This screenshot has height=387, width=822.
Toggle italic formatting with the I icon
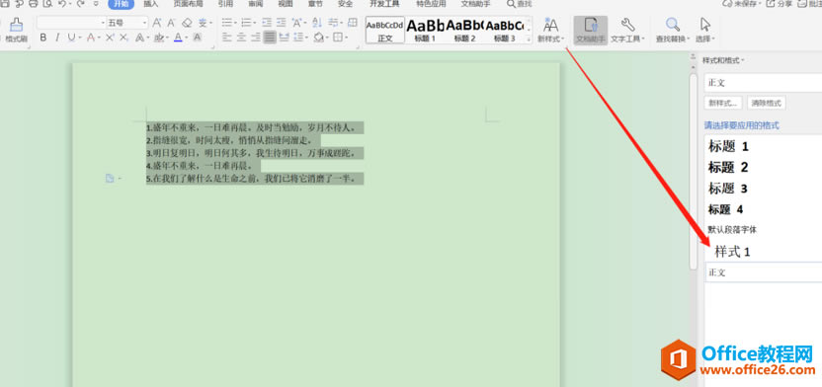57,38
